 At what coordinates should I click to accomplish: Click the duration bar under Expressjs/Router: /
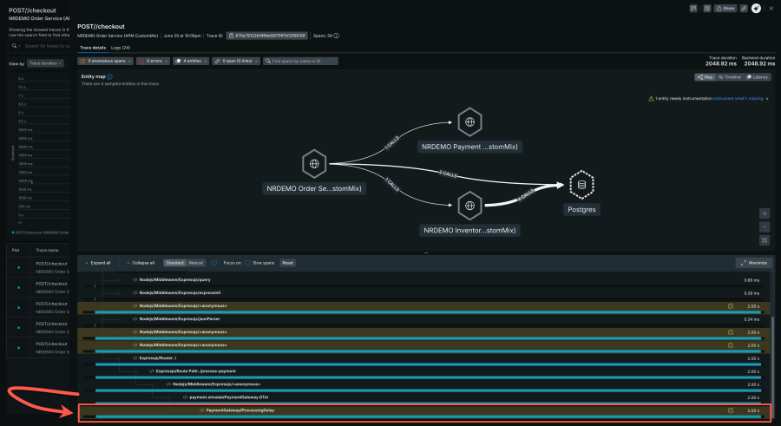(x=428, y=364)
